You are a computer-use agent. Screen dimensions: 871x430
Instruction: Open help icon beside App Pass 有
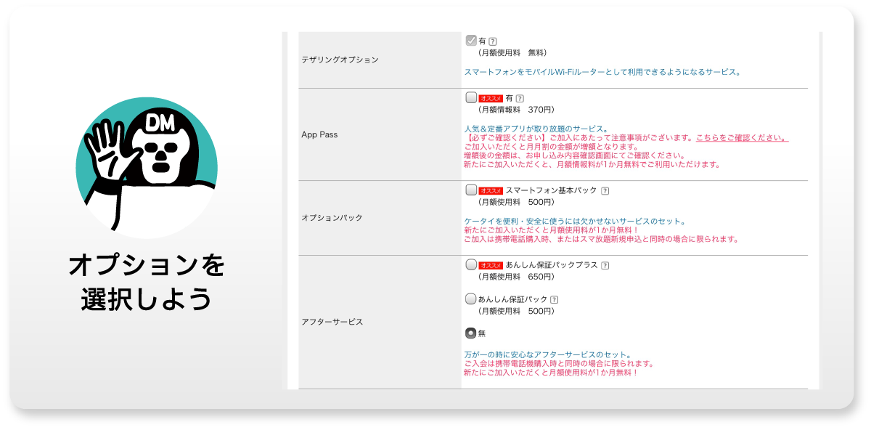coord(520,98)
